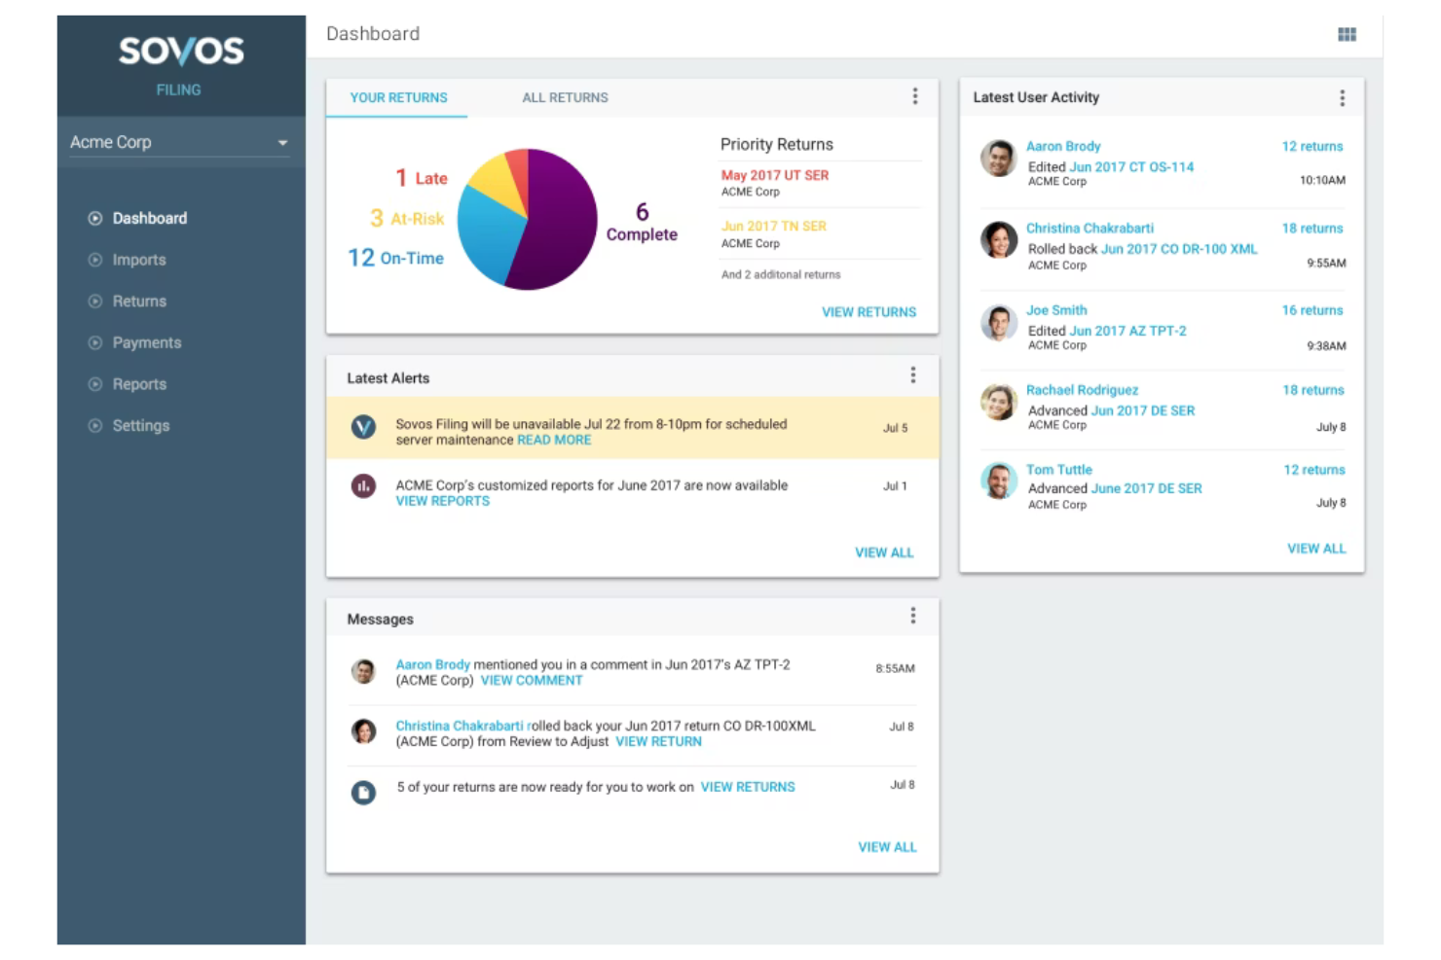1441x960 pixels.
Task: Click View Reports link in alerts
Action: tap(443, 501)
